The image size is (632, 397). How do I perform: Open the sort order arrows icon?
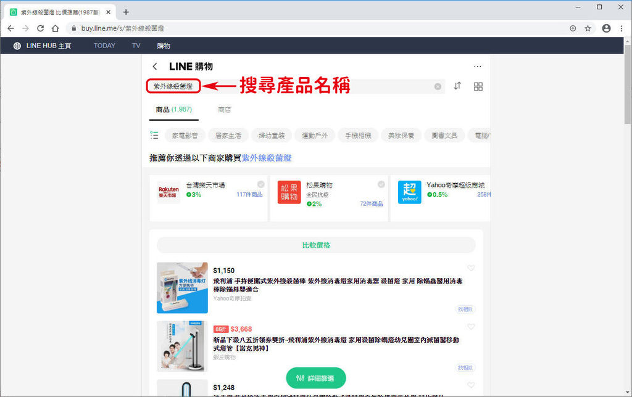coord(457,86)
